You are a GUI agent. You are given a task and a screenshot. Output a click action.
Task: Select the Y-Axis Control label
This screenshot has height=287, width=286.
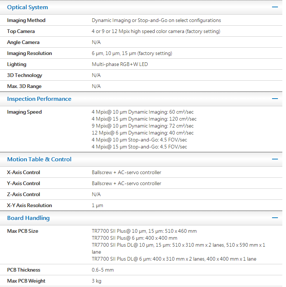[x=23, y=183]
